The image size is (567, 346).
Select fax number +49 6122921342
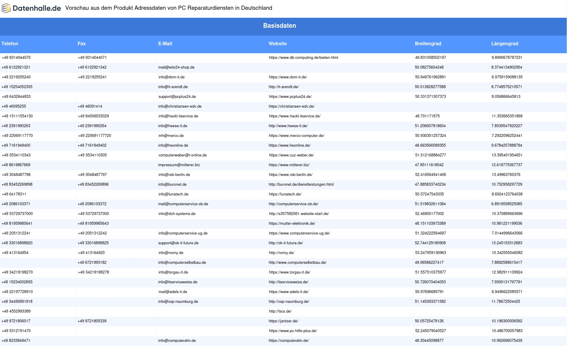coord(92,67)
